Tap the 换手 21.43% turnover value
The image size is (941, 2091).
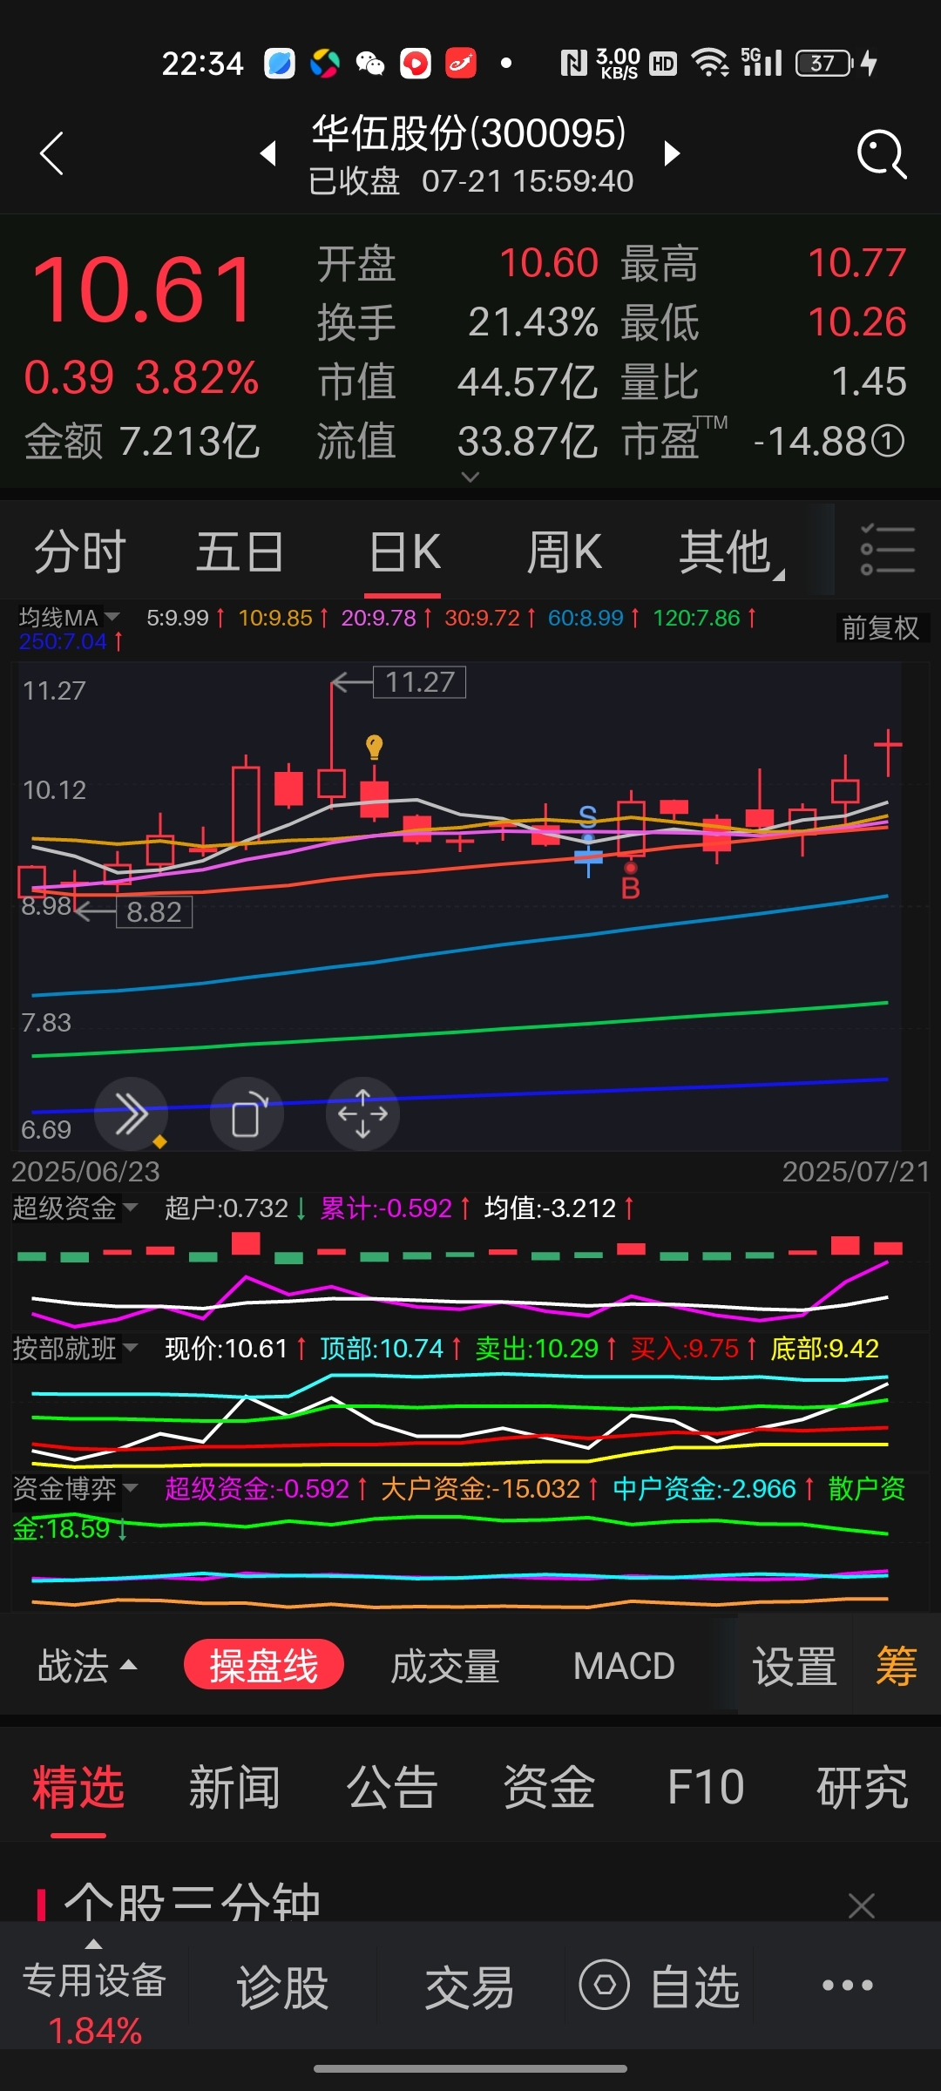(x=533, y=321)
